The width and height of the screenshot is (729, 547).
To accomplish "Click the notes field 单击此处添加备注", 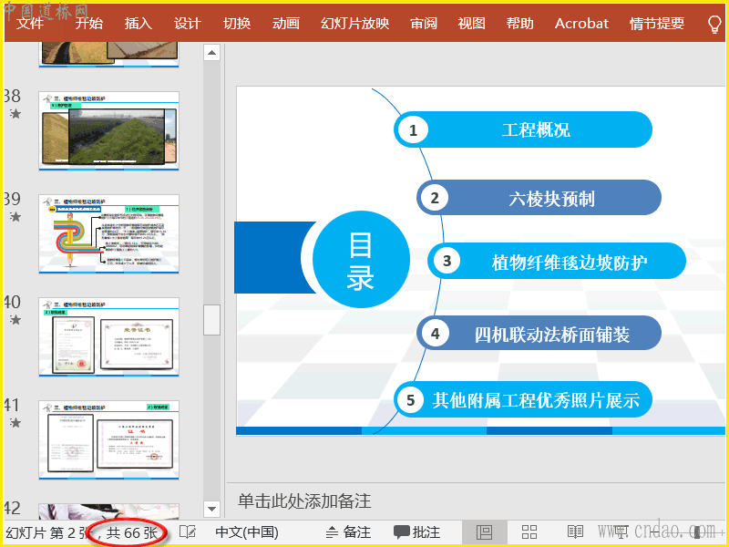I will [x=304, y=501].
